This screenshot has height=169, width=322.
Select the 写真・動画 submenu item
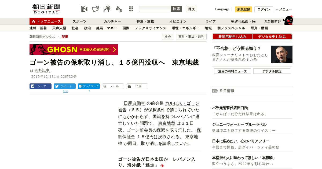pos(259,28)
